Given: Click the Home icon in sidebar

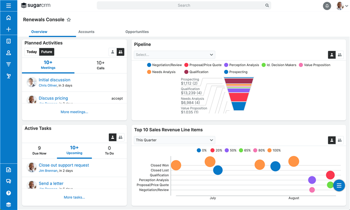Looking at the screenshot, I should point(8,18).
